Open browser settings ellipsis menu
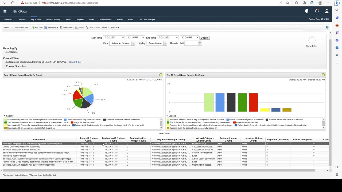This screenshot has width=342, height=192. 328,3
